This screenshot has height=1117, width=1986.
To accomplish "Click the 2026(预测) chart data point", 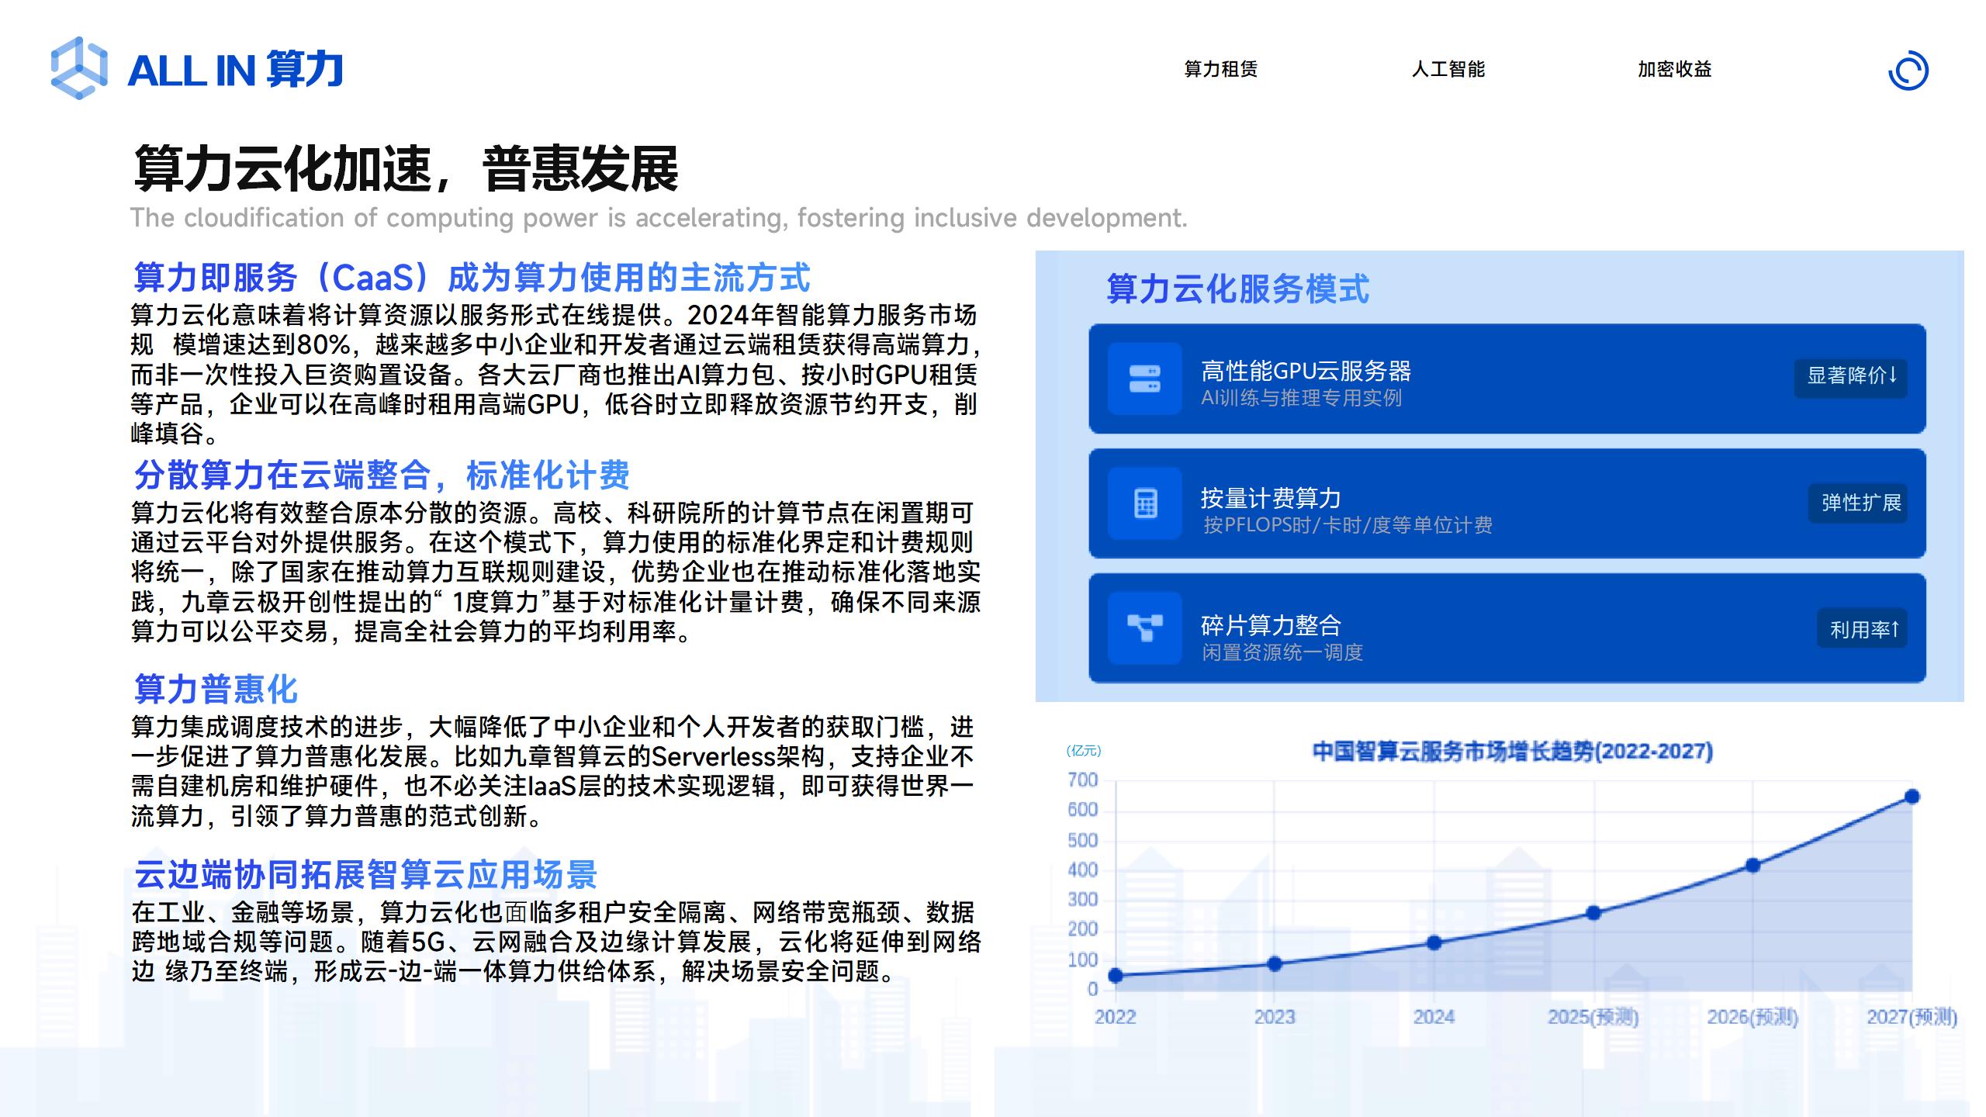I will (1752, 866).
